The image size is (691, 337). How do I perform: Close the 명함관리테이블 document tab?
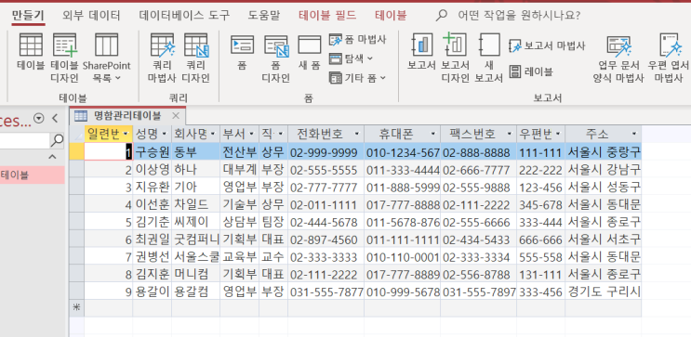click(x=176, y=116)
